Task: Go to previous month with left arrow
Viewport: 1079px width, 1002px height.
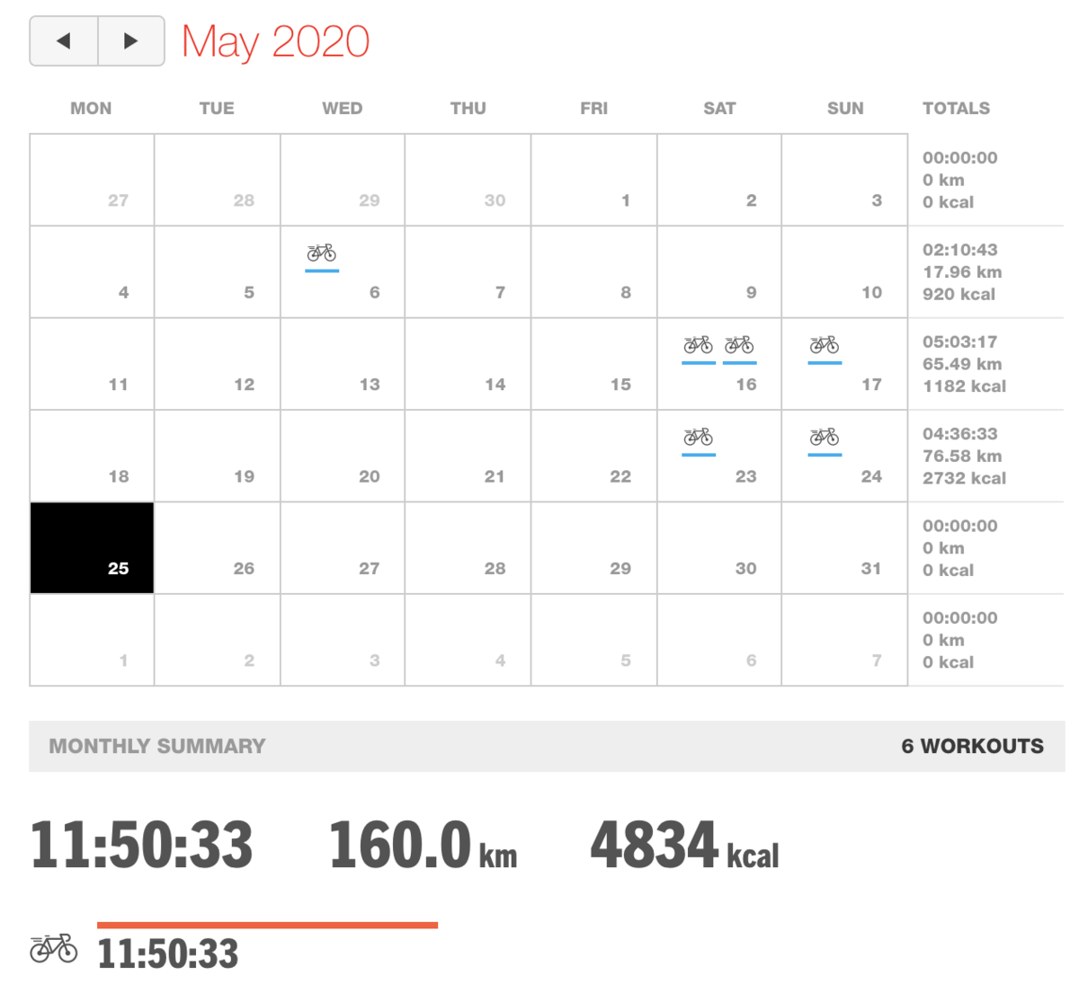Action: [x=64, y=40]
